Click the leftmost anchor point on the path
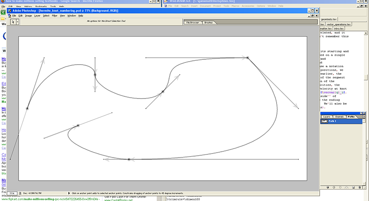Image resolution: width=369 pixels, height=201 pixels. click(x=27, y=109)
